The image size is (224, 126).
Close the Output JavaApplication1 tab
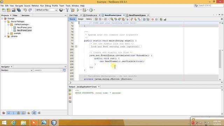99,87
